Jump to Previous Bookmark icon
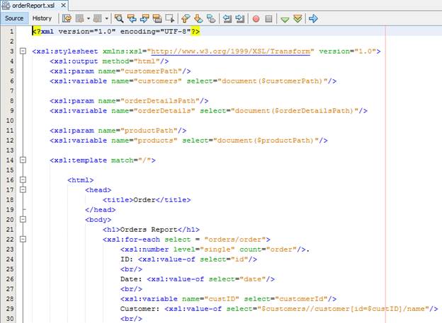The image size is (442, 323). click(x=186, y=18)
